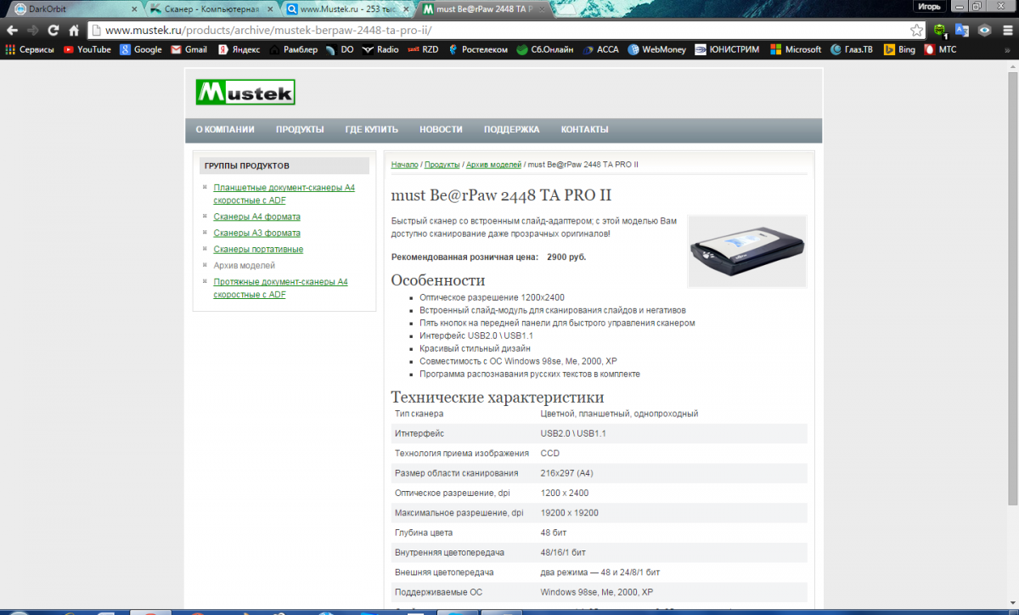The width and height of the screenshot is (1019, 615).
Task: Open the Google Translate extension
Action: [x=962, y=30]
